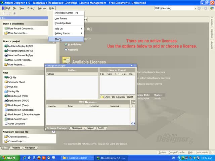Click More Recent Projects link
Screen dimensions: 215x161
click(20, 60)
